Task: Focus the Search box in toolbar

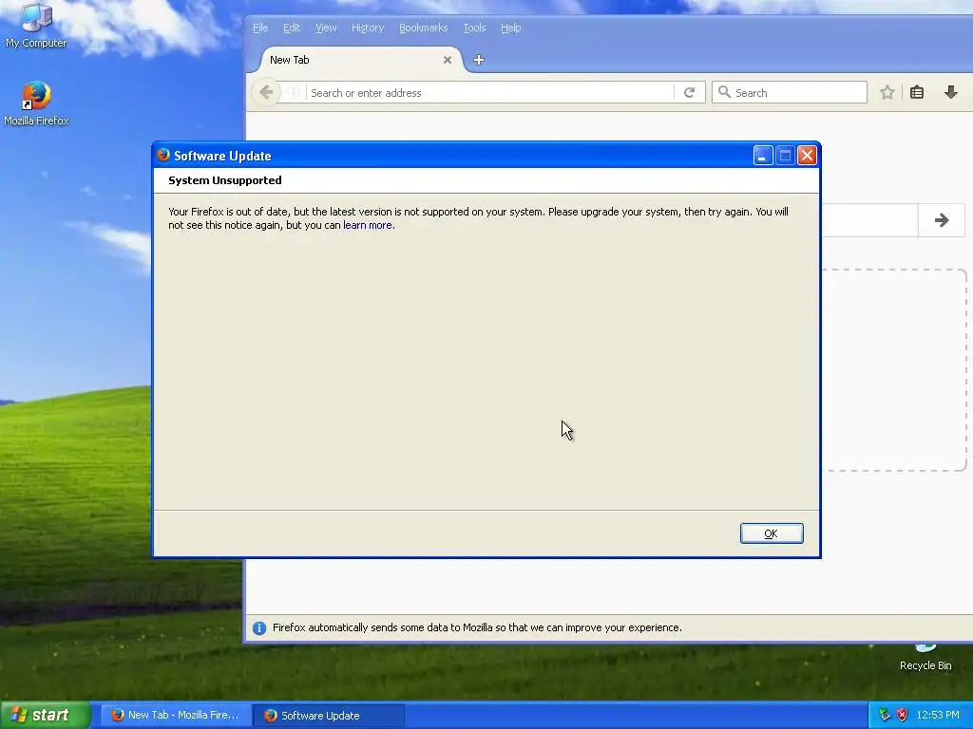Action: click(790, 92)
